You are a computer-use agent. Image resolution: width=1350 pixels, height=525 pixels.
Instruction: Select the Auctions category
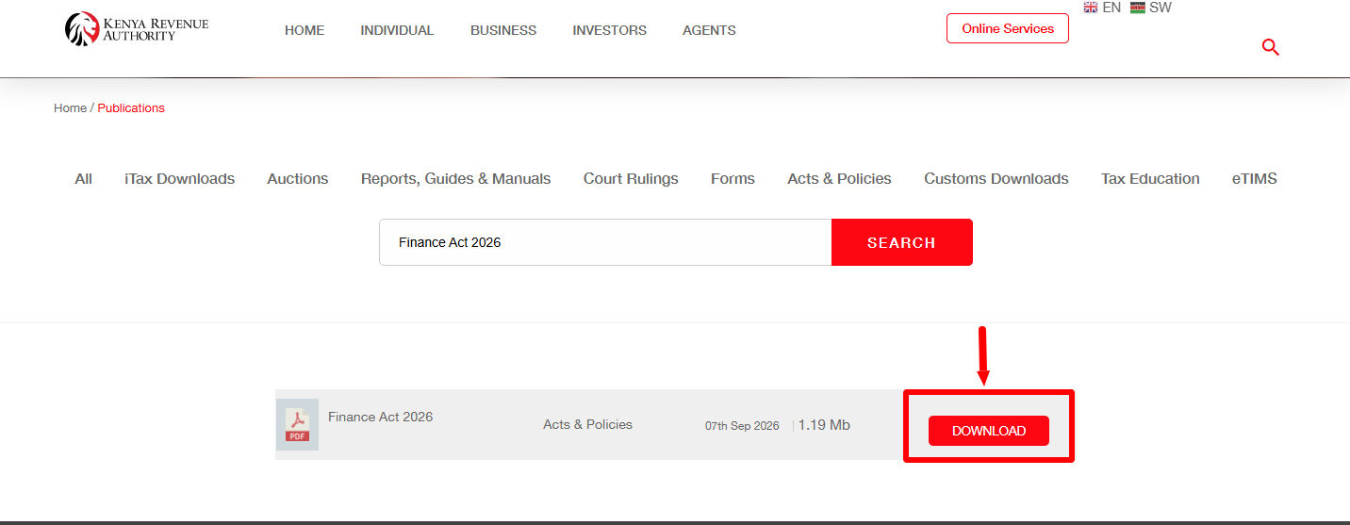tap(298, 179)
